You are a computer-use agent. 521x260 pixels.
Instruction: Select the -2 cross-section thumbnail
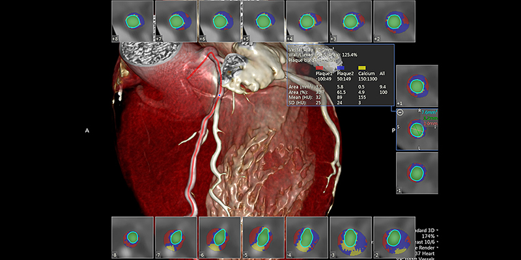coord(393,238)
